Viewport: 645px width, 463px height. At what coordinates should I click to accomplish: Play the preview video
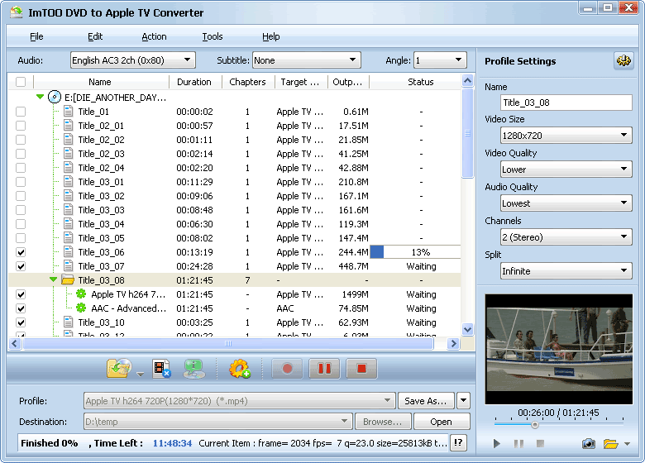(497, 444)
